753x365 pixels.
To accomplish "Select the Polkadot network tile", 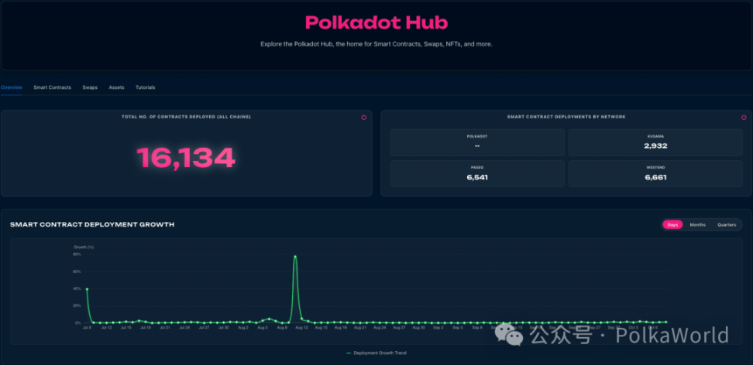I will 477,142.
